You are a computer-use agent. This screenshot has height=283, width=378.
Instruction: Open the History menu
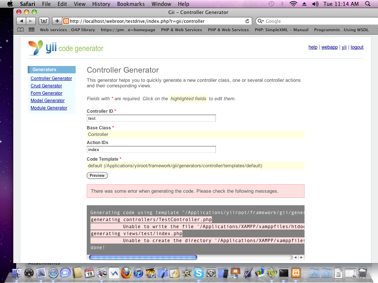point(101,4)
